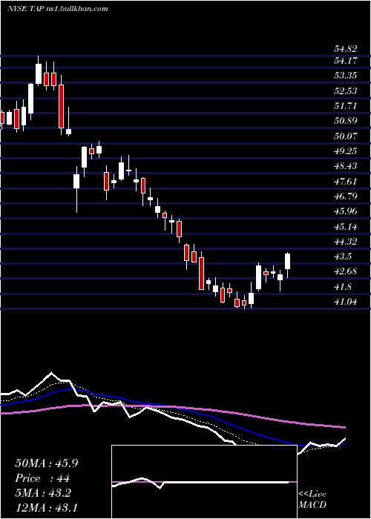
Task: Click the Price : 44 readout
Action: tap(42, 478)
